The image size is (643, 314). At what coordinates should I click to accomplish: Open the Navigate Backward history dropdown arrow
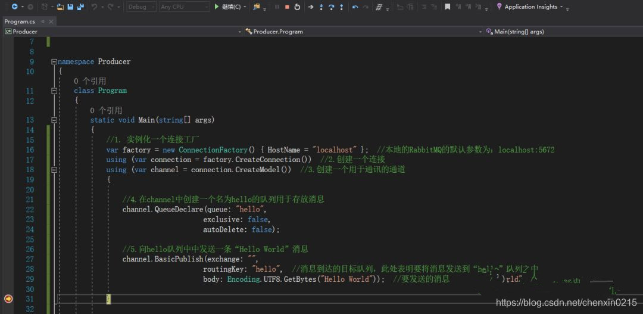21,7
